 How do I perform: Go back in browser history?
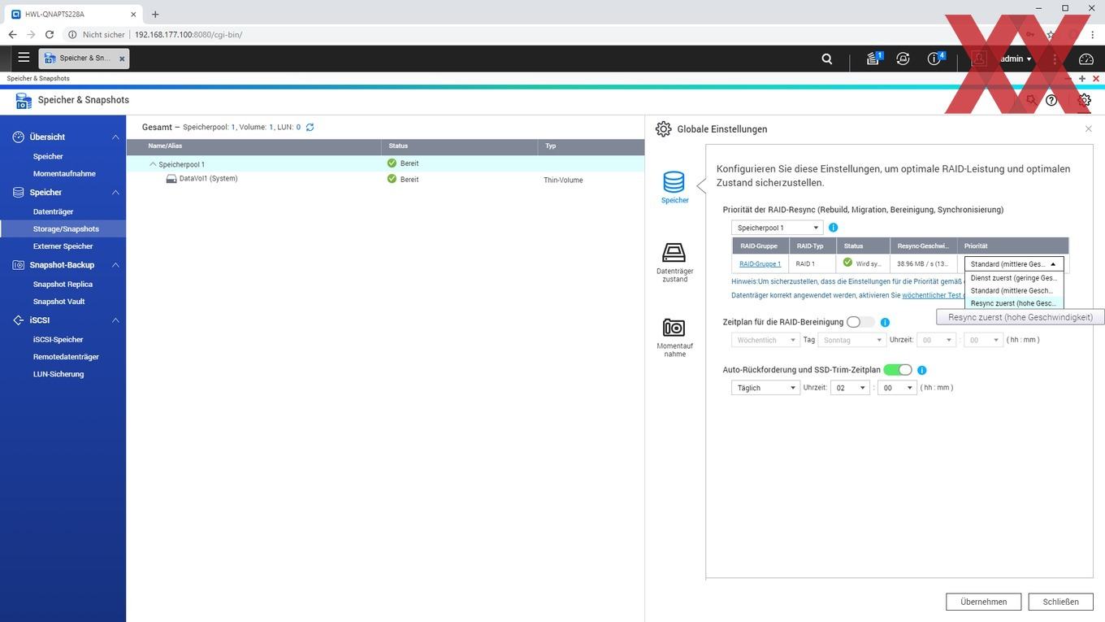12,35
